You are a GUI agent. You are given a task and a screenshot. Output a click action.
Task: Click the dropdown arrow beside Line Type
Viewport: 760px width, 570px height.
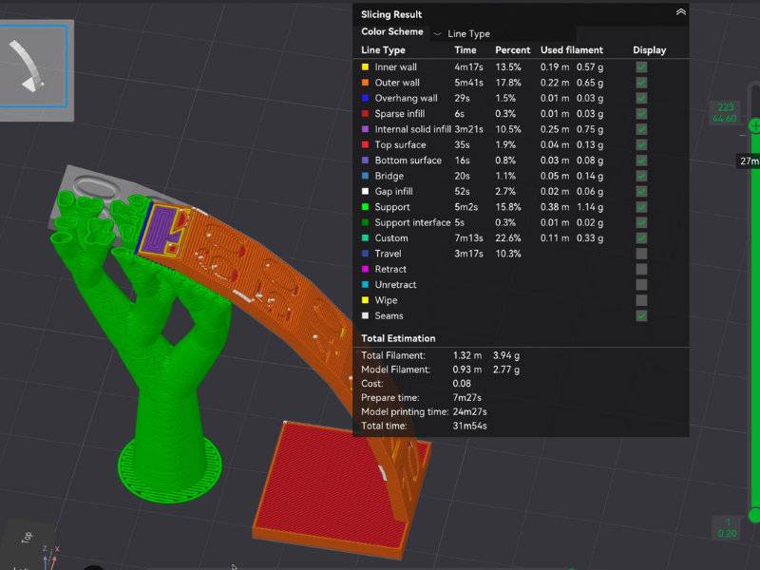coord(437,33)
